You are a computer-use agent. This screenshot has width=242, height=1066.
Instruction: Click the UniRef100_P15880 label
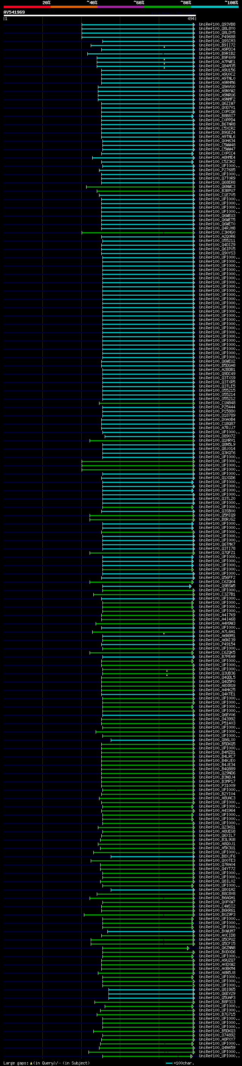pos(217,411)
